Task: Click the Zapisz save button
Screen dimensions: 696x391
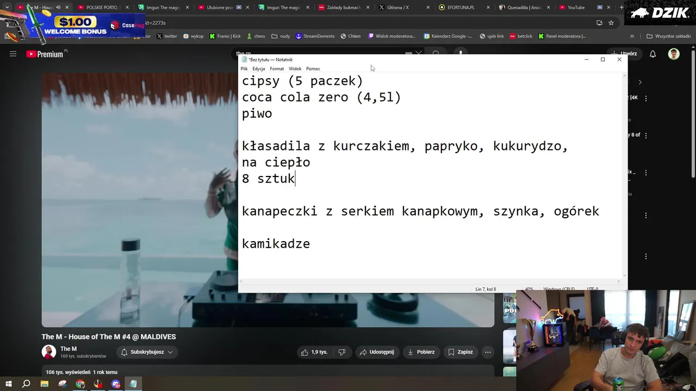Action: [x=460, y=352]
